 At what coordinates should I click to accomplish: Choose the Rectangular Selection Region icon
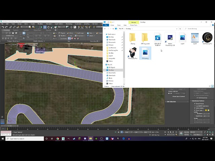coord(37,27)
